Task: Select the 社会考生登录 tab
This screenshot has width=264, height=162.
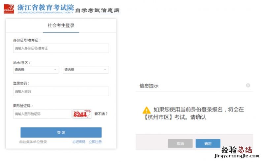Action: coord(61,25)
